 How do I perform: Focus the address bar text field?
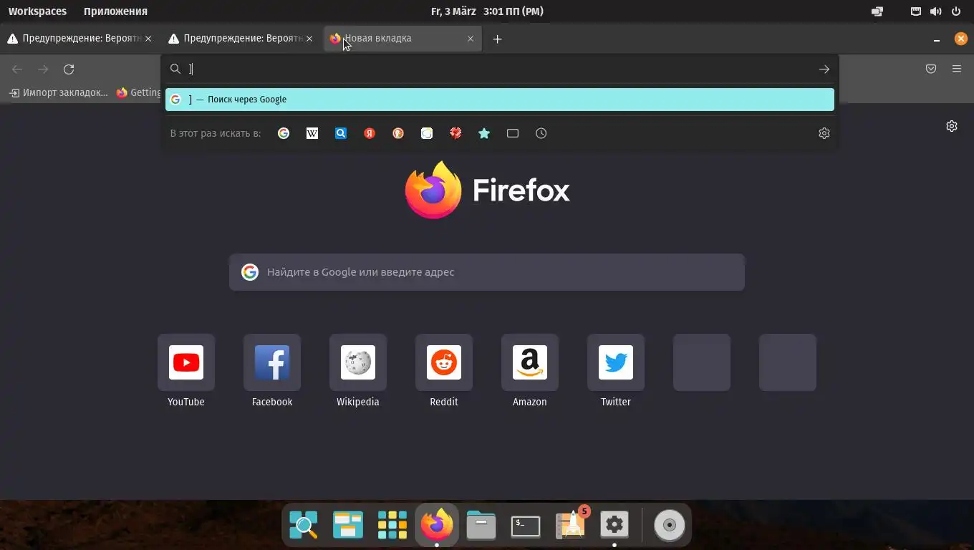click(500, 69)
